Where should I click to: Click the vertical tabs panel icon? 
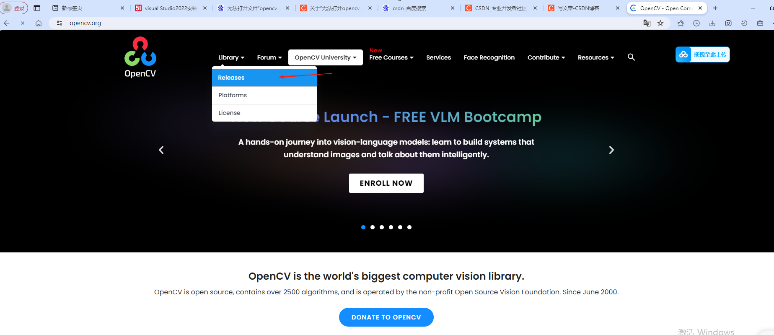(37, 8)
